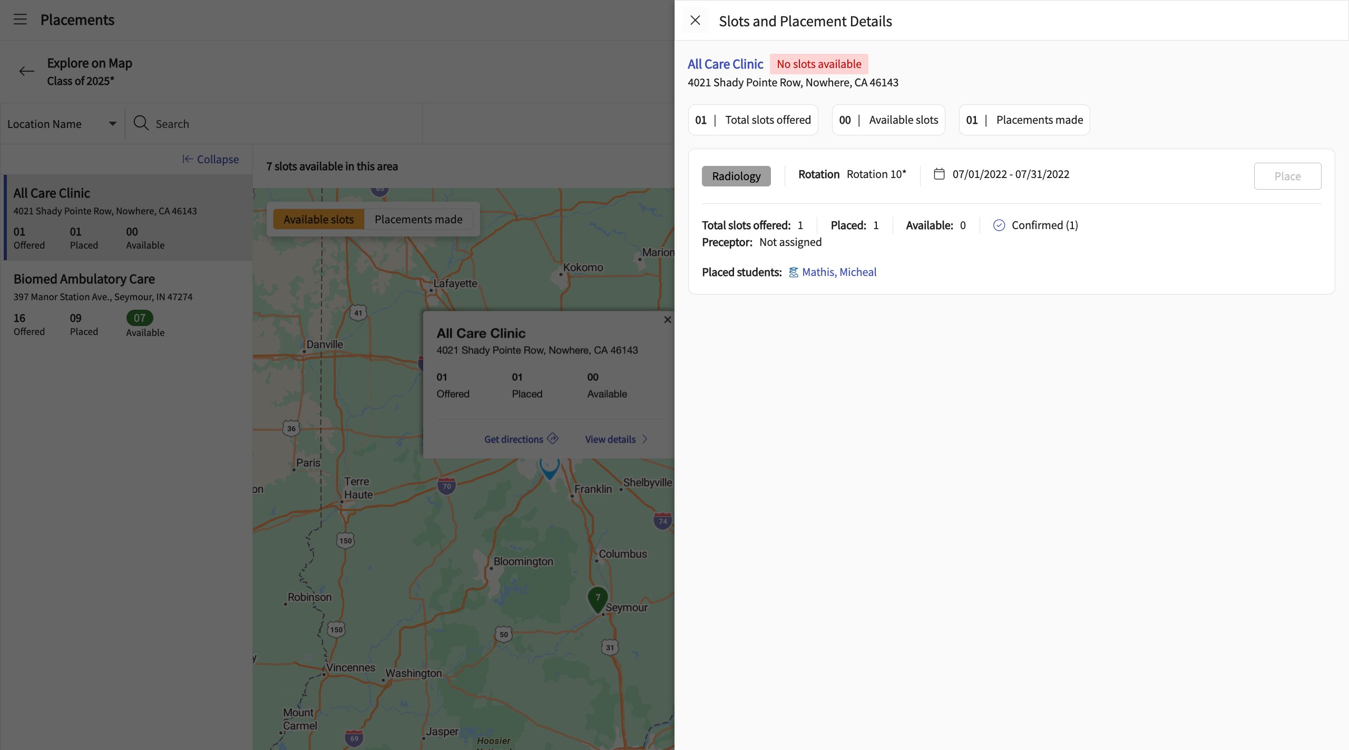The width and height of the screenshot is (1349, 750).
Task: Close the All Care Clinic map popup
Action: (667, 320)
